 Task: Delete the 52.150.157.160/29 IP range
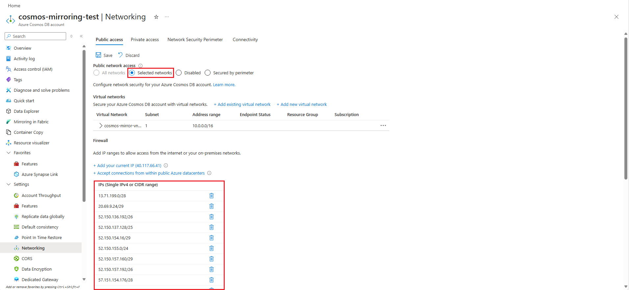click(212, 259)
